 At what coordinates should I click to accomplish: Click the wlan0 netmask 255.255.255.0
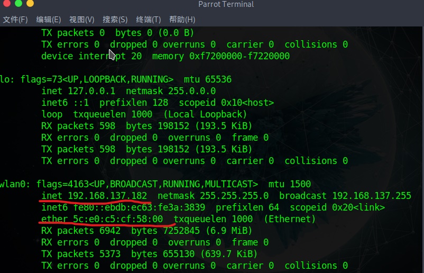pyautogui.click(x=234, y=196)
